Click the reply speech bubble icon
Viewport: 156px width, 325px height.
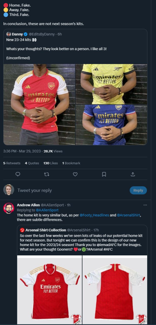tap(18, 174)
